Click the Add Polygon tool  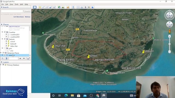[x=43, y=7]
